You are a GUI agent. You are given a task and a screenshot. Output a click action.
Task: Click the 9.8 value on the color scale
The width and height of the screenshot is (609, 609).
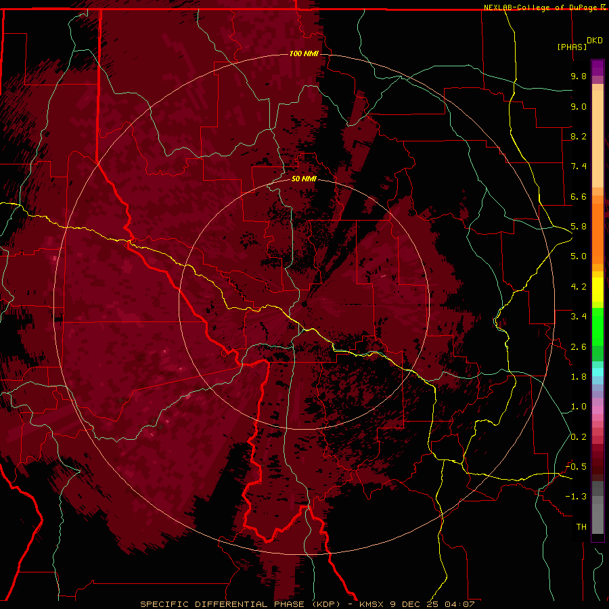click(579, 76)
